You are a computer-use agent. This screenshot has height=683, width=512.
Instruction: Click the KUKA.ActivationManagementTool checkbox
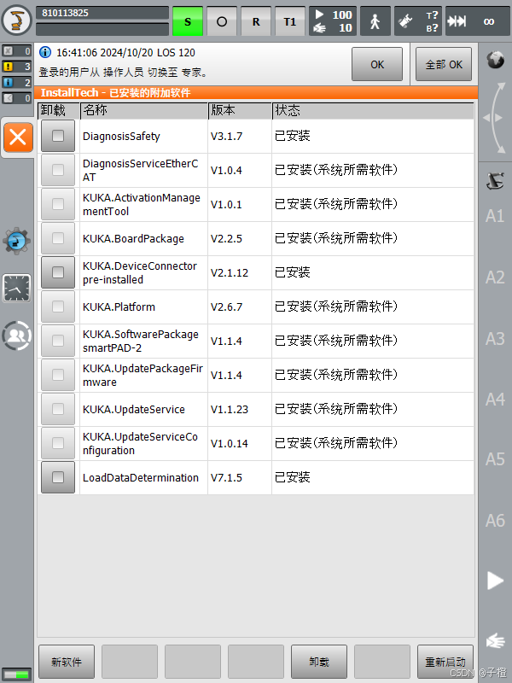58,204
